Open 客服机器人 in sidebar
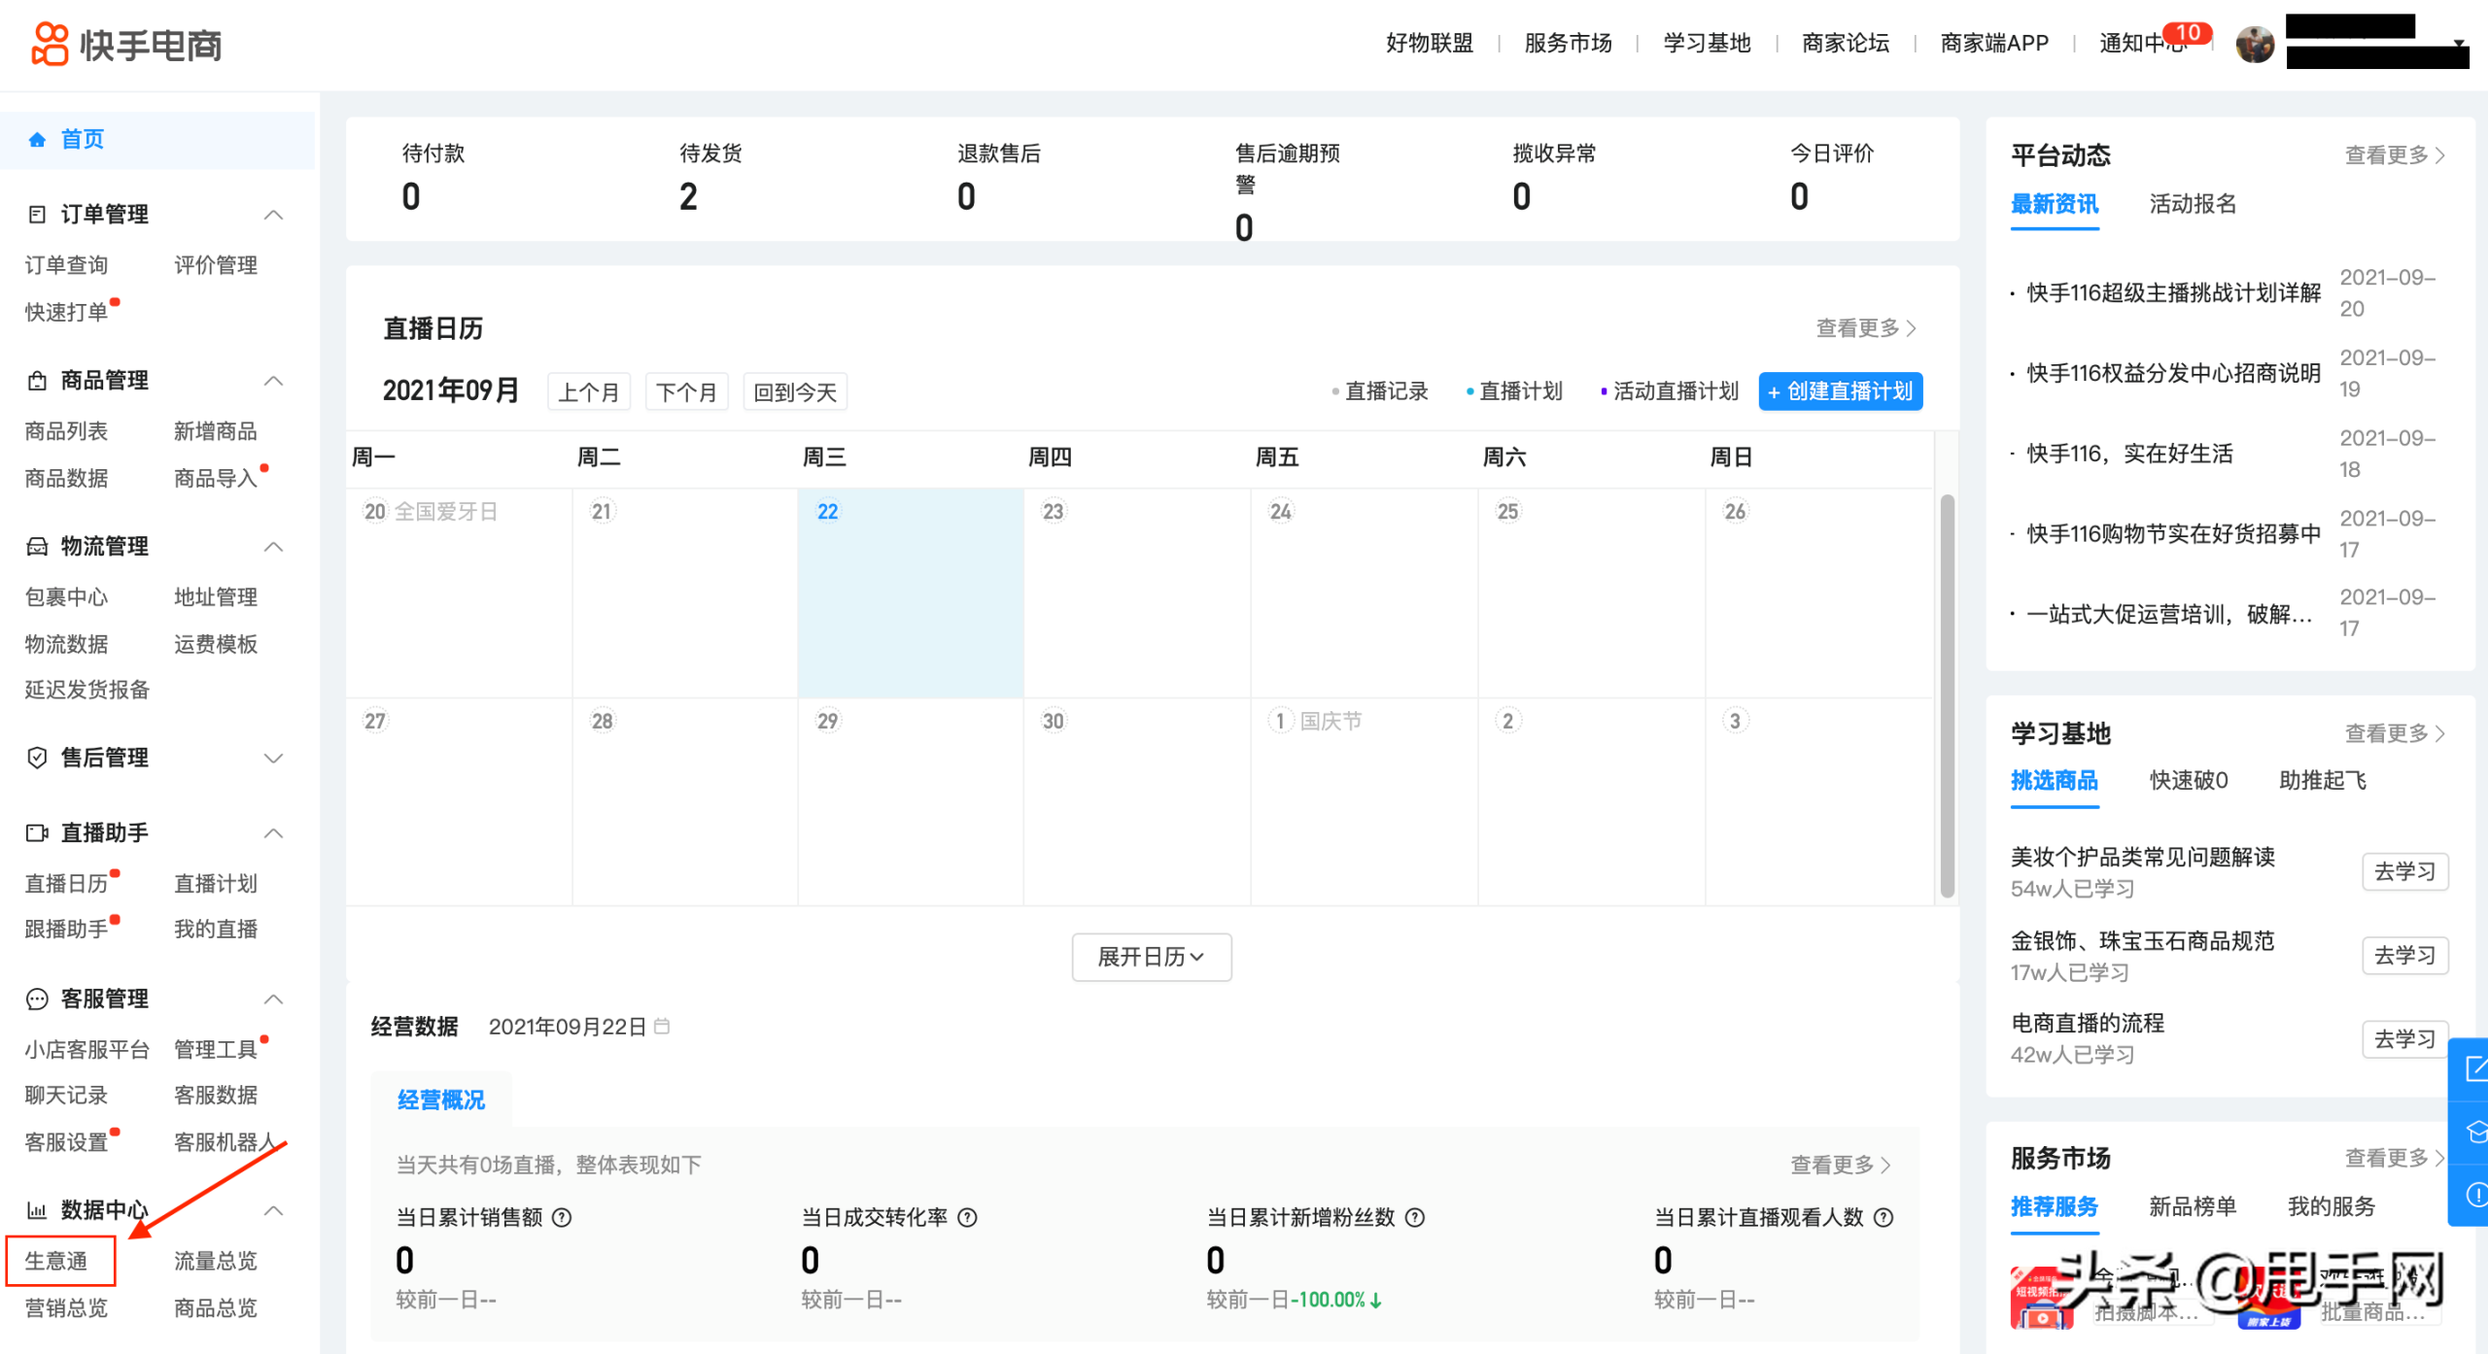2488x1354 pixels. point(225,1141)
